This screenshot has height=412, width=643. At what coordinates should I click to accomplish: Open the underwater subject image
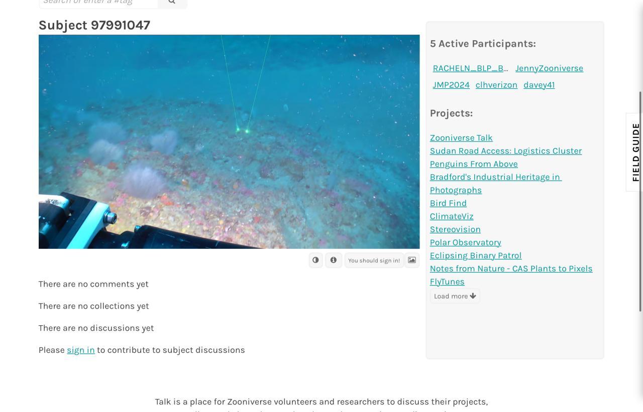click(x=229, y=142)
